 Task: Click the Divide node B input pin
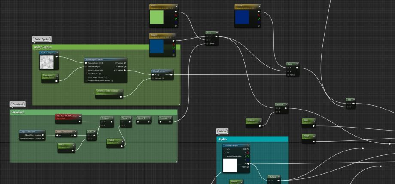tap(122, 125)
